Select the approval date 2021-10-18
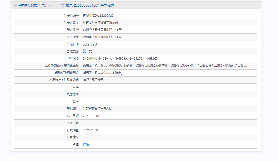 tap(91, 116)
